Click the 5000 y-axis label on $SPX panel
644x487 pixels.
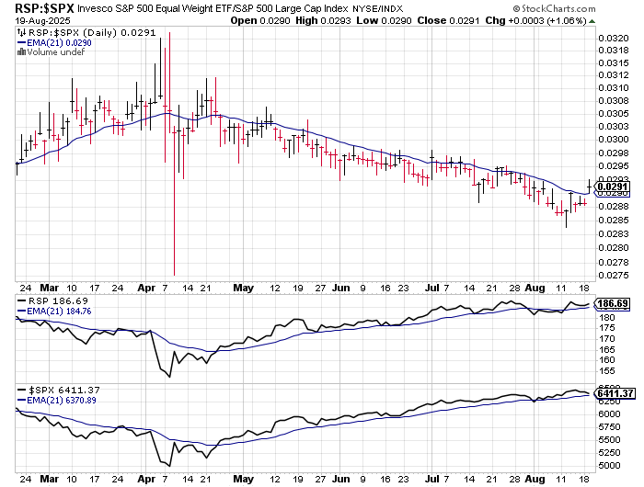609,466
